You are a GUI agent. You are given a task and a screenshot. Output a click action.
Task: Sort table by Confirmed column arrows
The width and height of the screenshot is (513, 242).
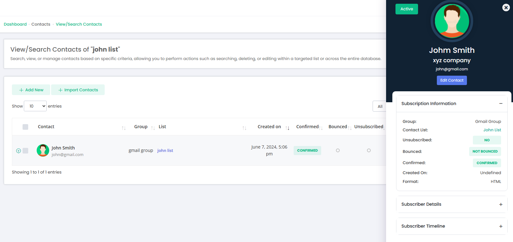(x=321, y=128)
